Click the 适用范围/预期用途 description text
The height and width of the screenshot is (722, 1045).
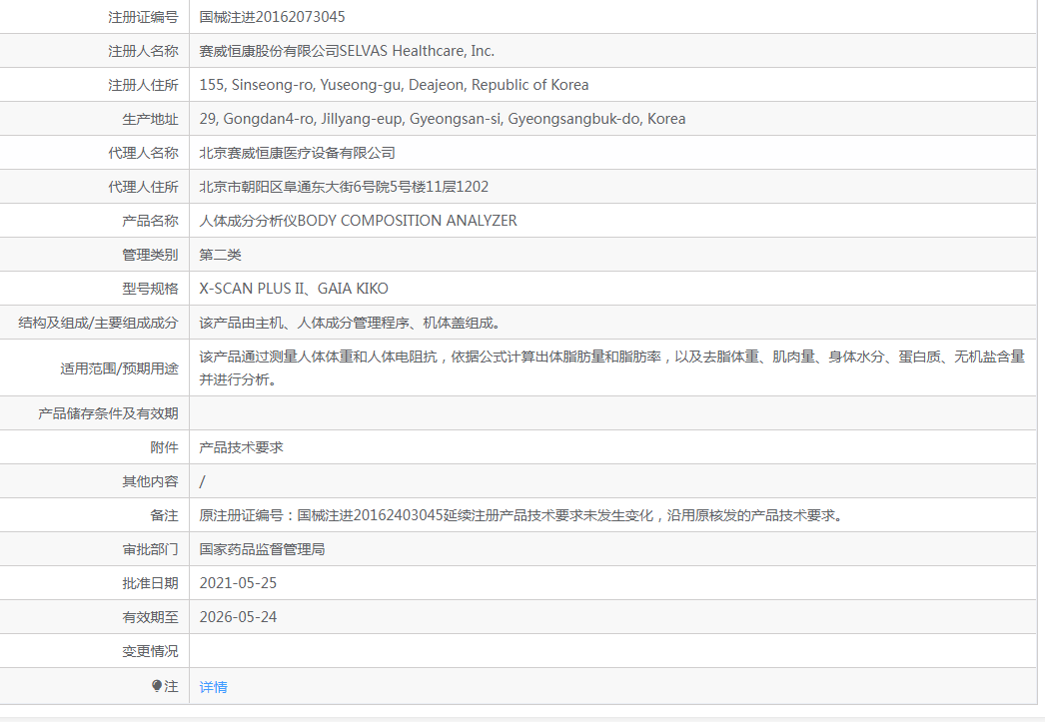pos(611,367)
